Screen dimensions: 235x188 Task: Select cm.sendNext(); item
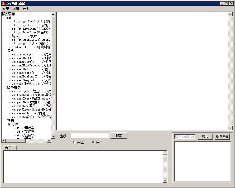point(32,58)
